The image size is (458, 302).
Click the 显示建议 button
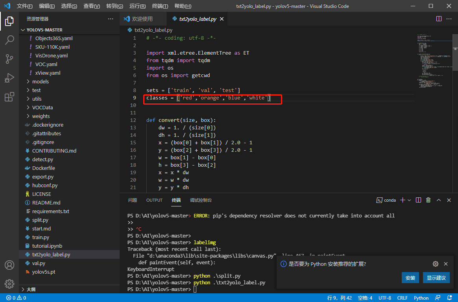pyautogui.click(x=436, y=278)
